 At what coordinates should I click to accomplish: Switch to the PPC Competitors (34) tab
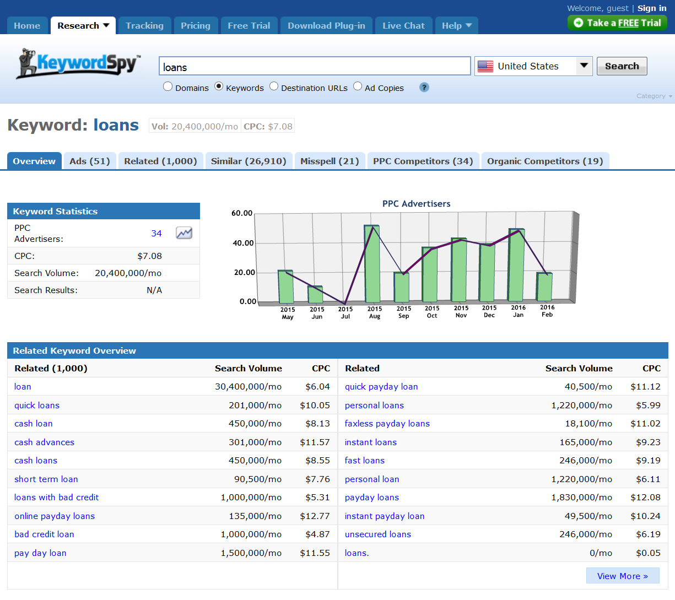tap(423, 161)
